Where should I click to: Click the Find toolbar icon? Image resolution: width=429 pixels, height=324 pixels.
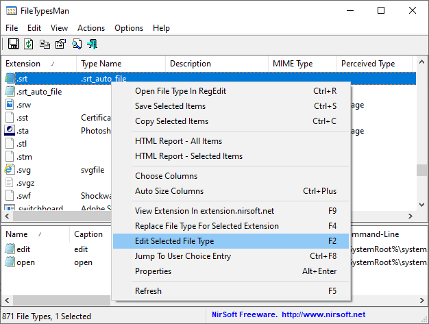[77, 44]
